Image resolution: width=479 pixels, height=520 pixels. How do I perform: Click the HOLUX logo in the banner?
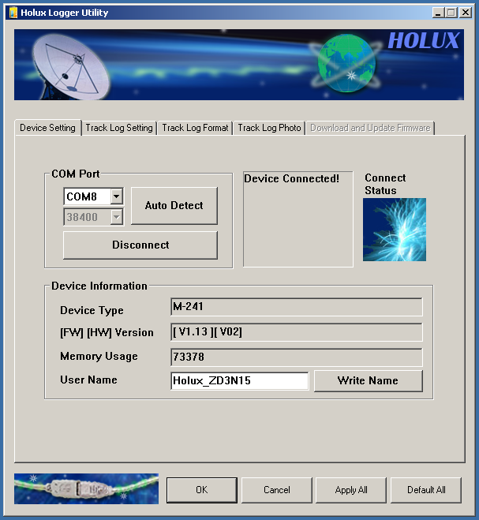point(424,41)
